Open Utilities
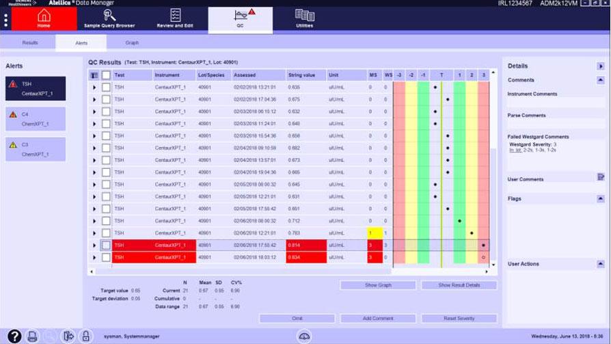This screenshot has width=611, height=344. pyautogui.click(x=305, y=18)
